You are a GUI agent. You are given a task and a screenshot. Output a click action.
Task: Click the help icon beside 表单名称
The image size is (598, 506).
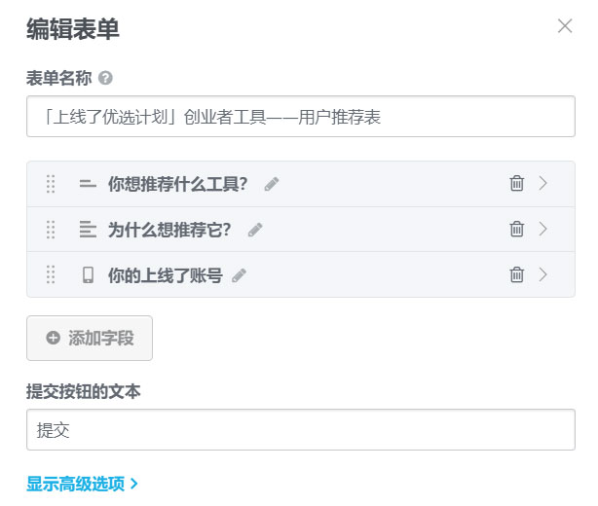point(105,78)
